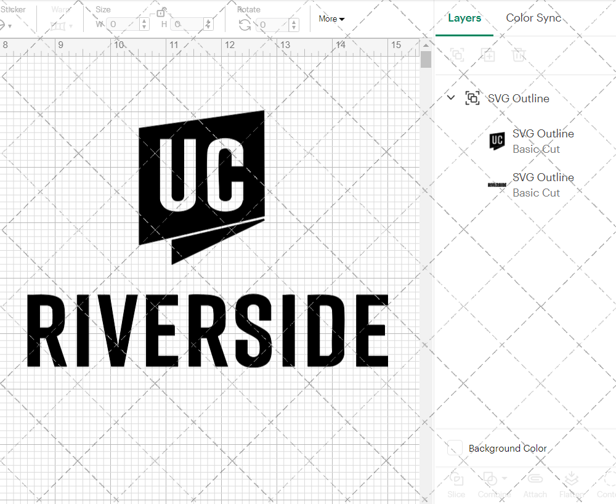Viewport: 616px width, 504px height.
Task: Click the Duplicate icon above the layers
Action: [488, 55]
